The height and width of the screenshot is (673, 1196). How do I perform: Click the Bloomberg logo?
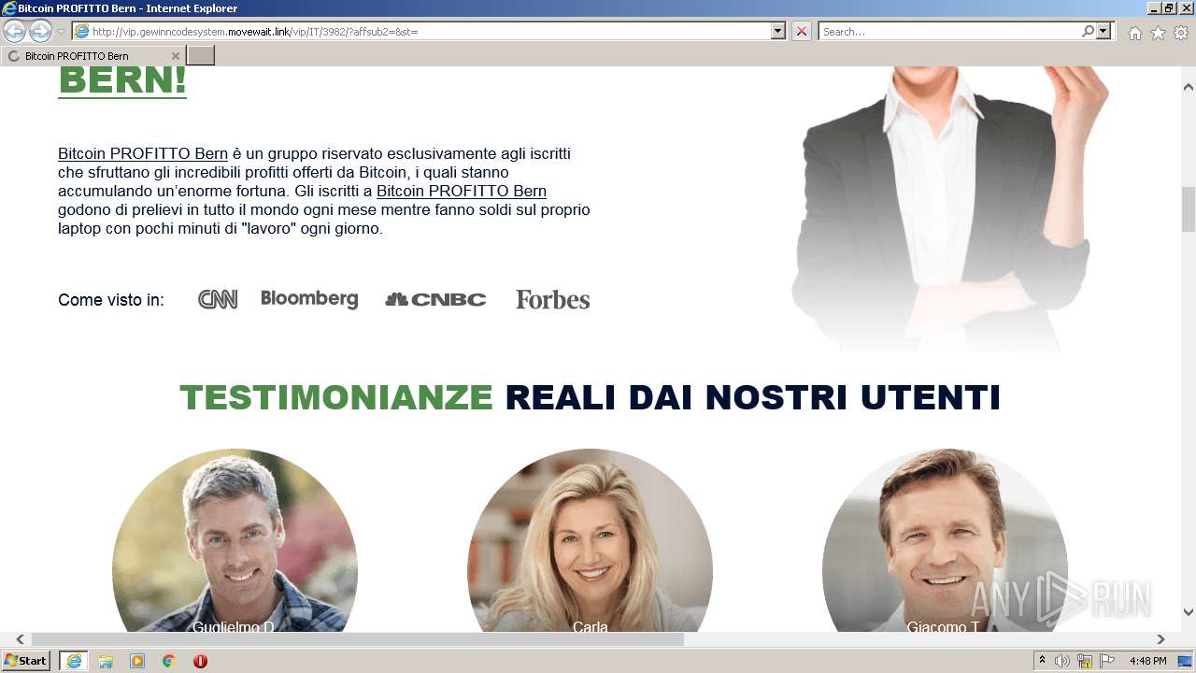(309, 299)
